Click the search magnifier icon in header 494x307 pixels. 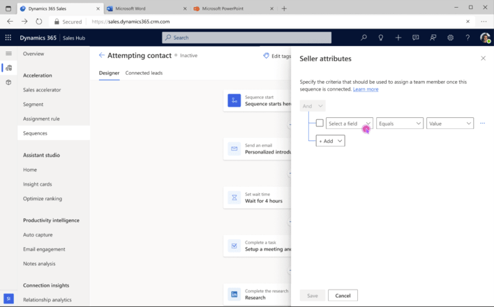pyautogui.click(x=364, y=38)
